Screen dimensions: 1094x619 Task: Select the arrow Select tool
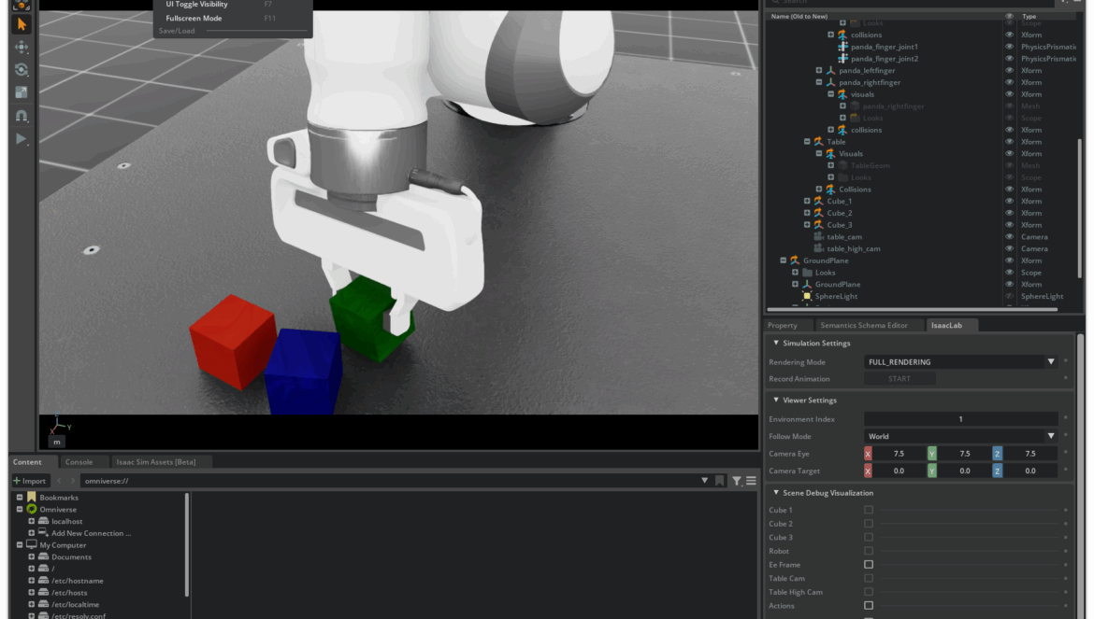pos(21,24)
